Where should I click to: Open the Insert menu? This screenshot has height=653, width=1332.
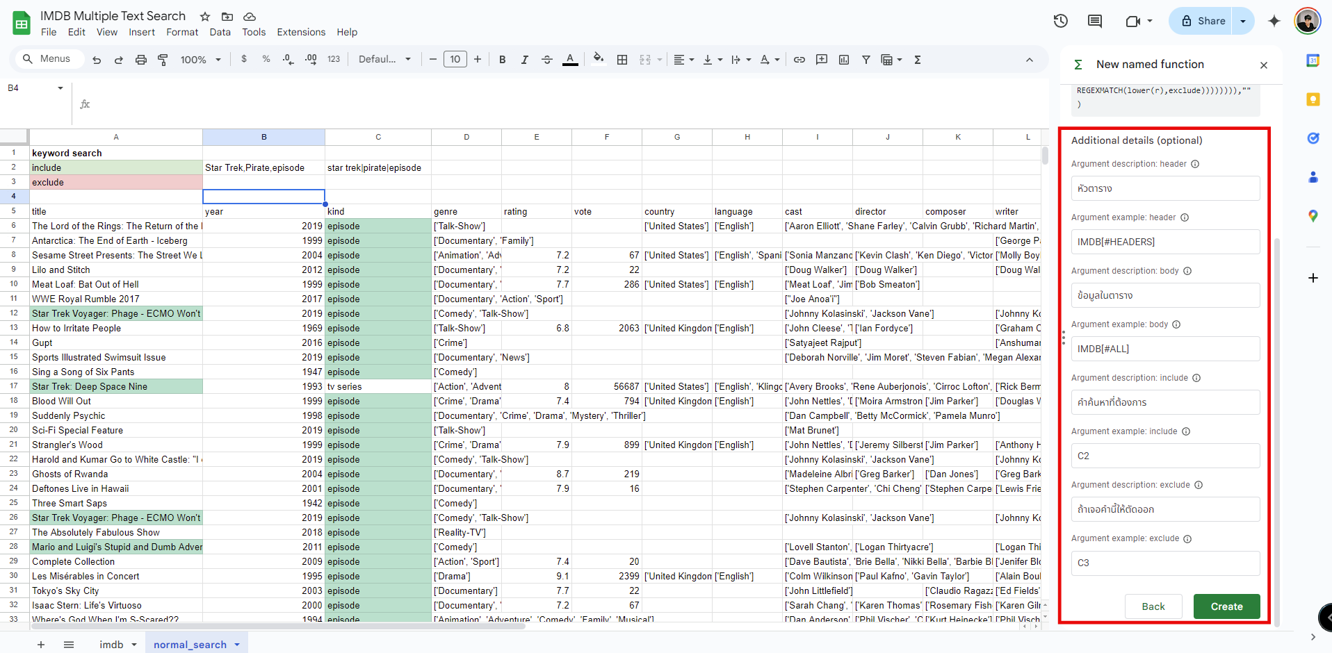coord(142,32)
